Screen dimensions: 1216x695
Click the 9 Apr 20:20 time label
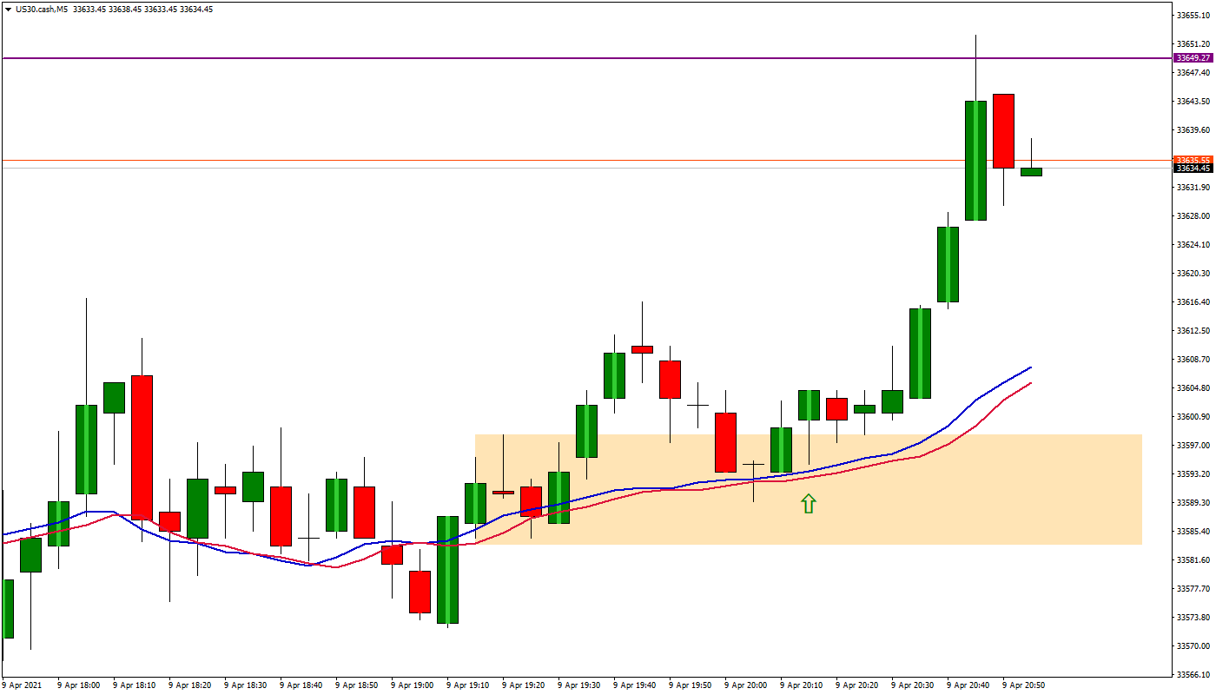coord(857,685)
